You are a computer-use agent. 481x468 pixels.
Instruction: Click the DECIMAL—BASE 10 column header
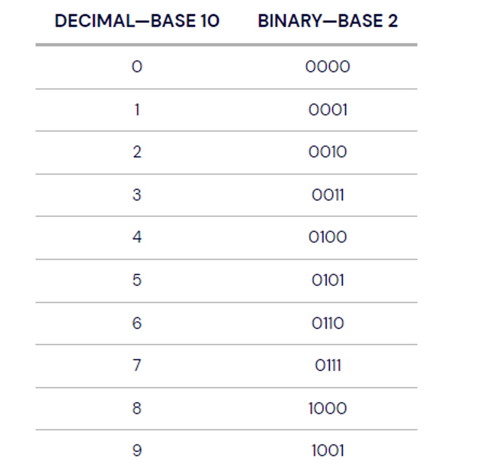pyautogui.click(x=137, y=21)
